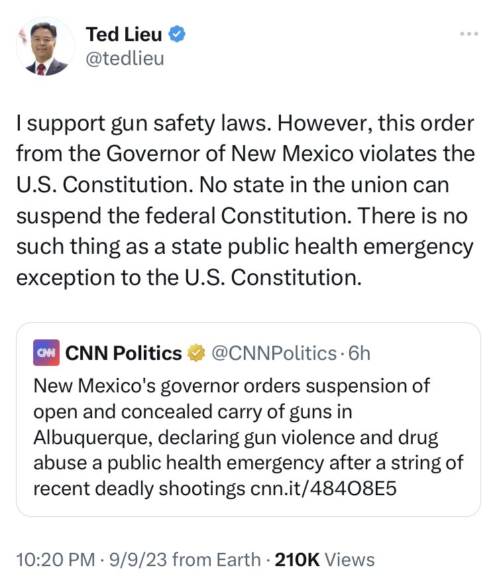The height and width of the screenshot is (582, 497).
Task: Click the 'Views' label at bottom
Action: (349, 559)
